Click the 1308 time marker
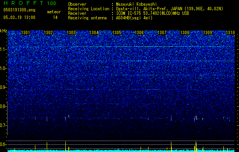The width and height of the screenshot is (239, 152). click(185, 32)
